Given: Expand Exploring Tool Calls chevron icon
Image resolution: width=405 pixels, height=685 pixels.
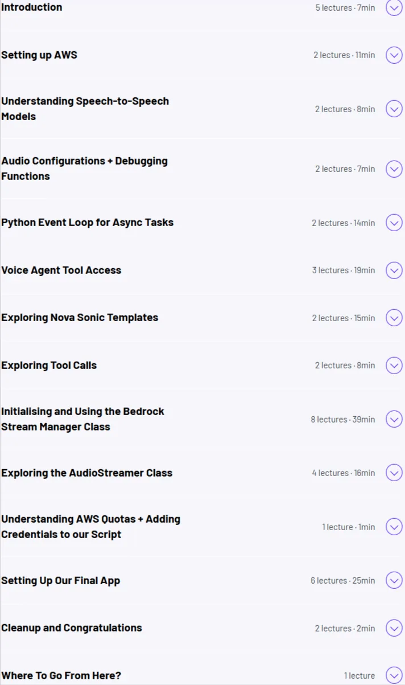Looking at the screenshot, I should coord(394,366).
